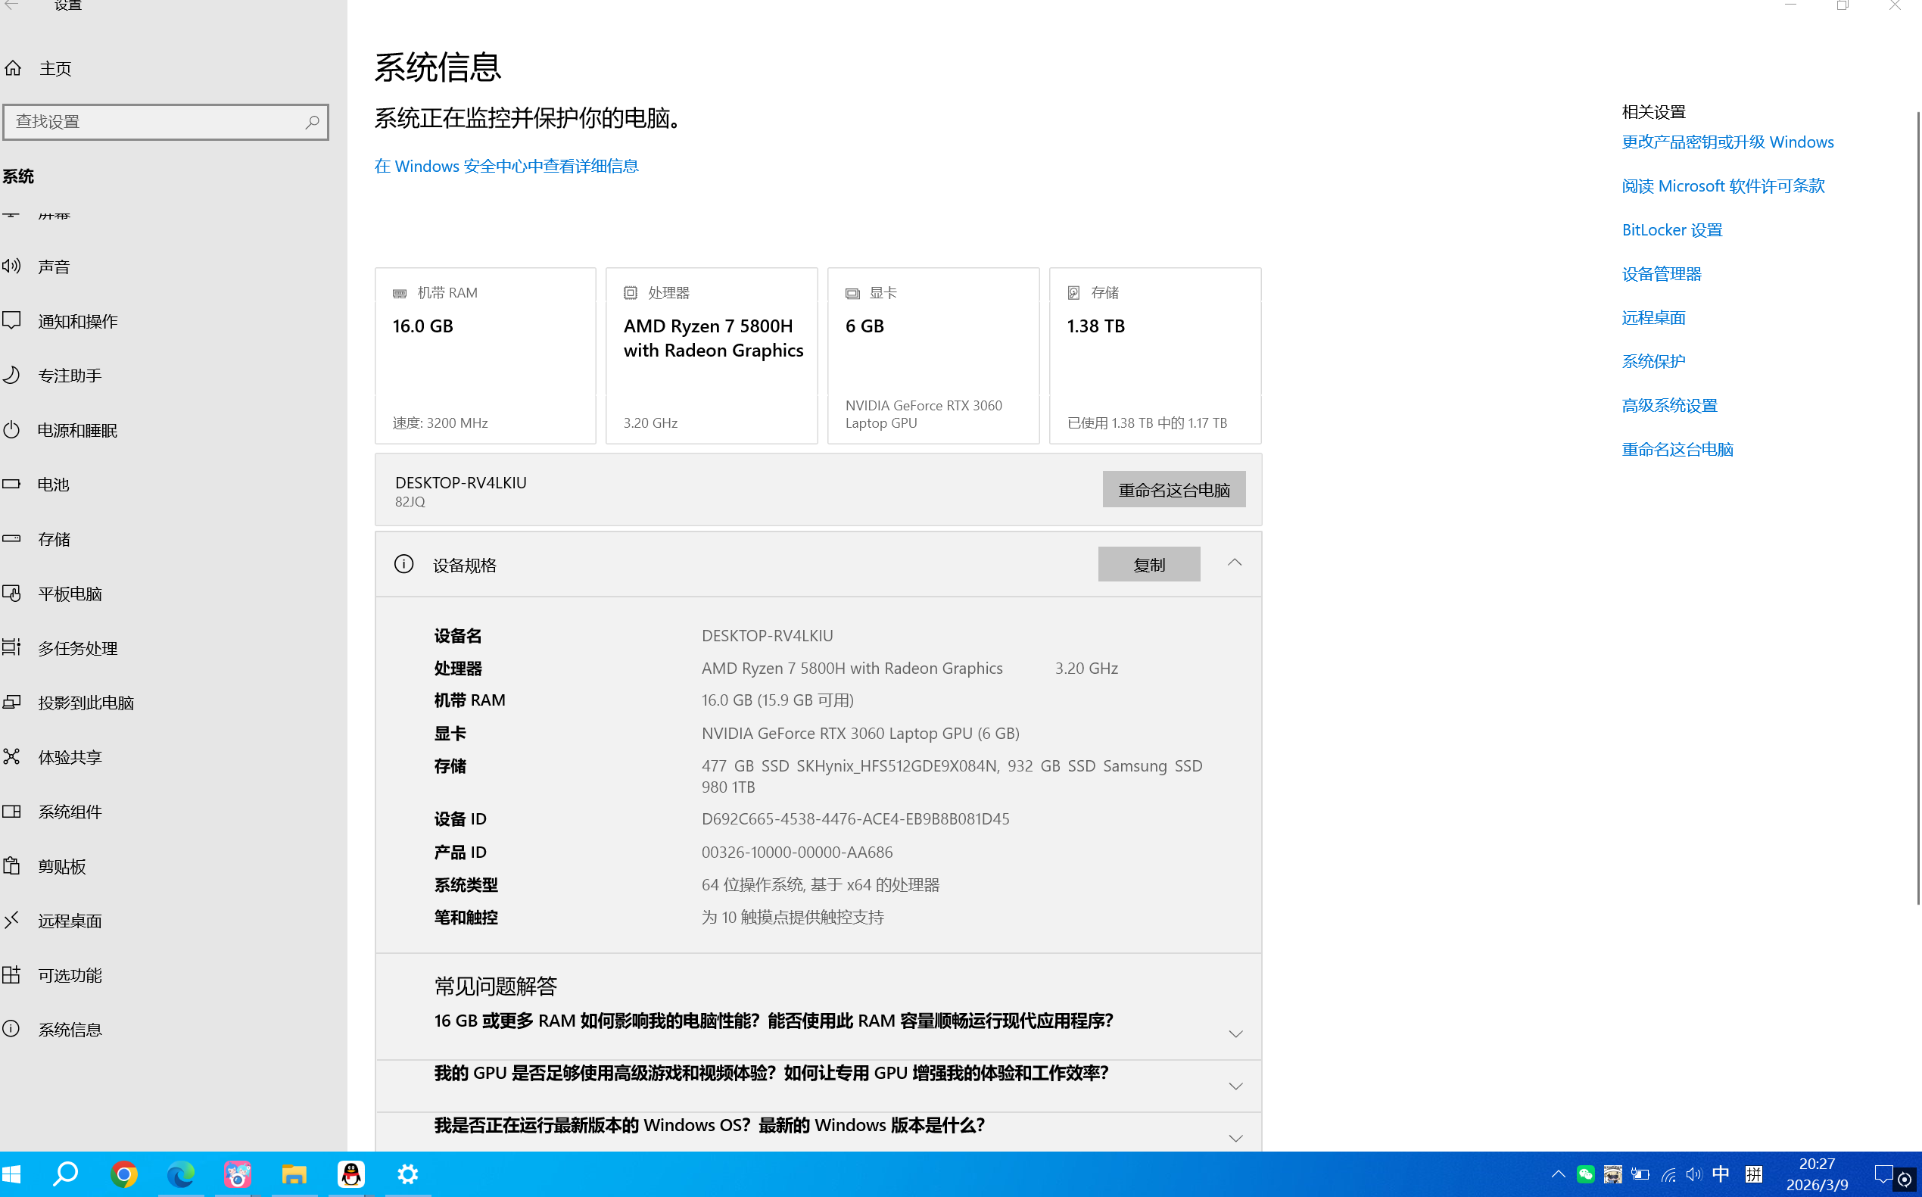The height and width of the screenshot is (1197, 1922).
Task: Open Sound settings via speaker icon
Action: [x=11, y=266]
